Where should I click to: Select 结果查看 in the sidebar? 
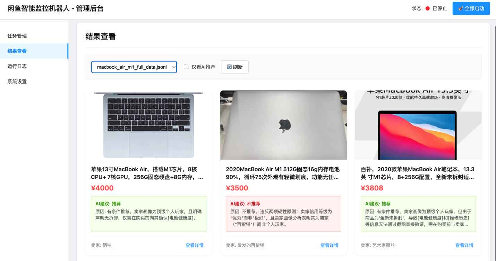17,51
